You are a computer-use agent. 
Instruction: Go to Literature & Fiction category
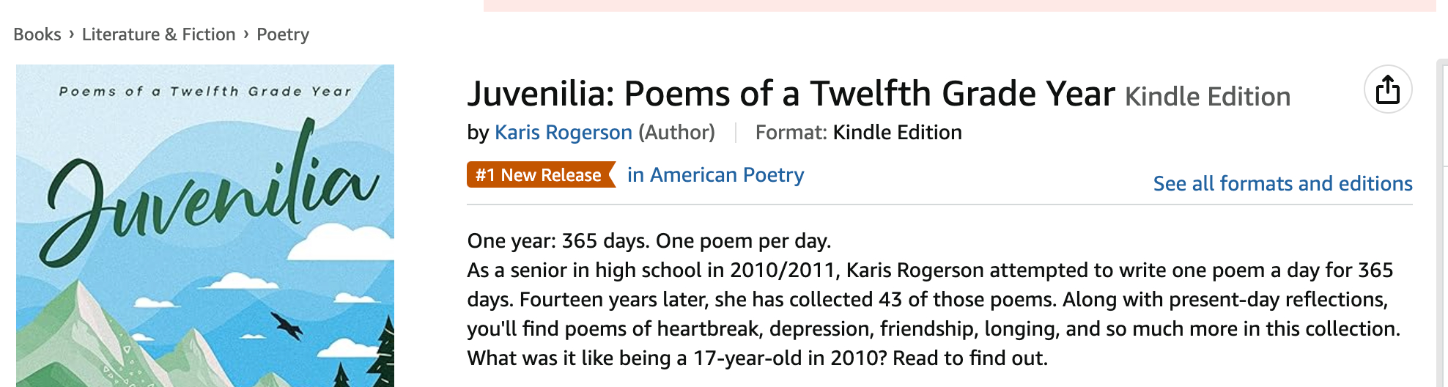(158, 34)
